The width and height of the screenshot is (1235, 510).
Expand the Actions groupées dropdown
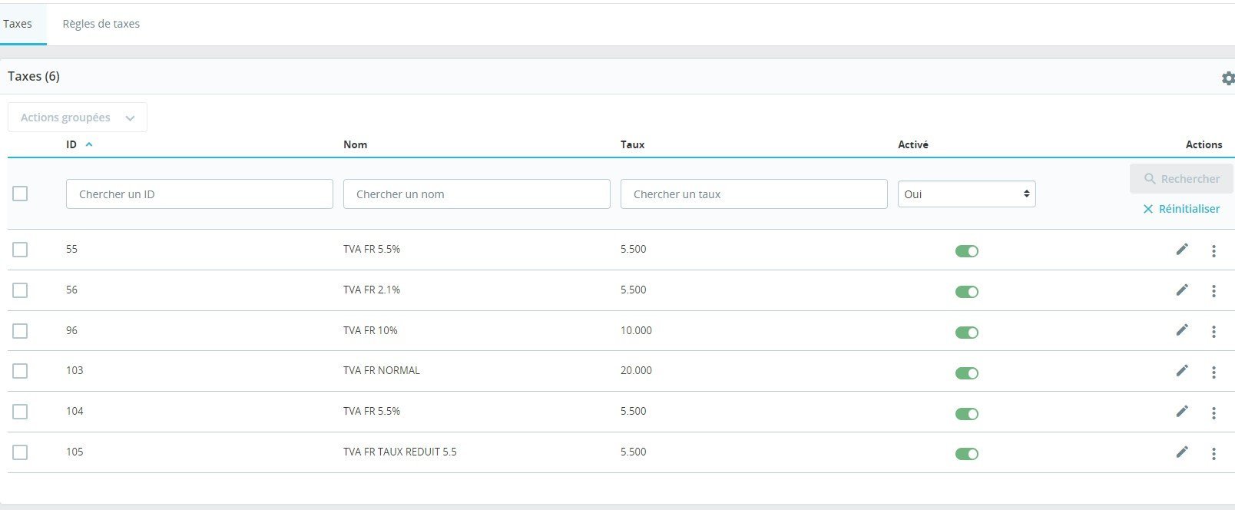click(x=78, y=118)
